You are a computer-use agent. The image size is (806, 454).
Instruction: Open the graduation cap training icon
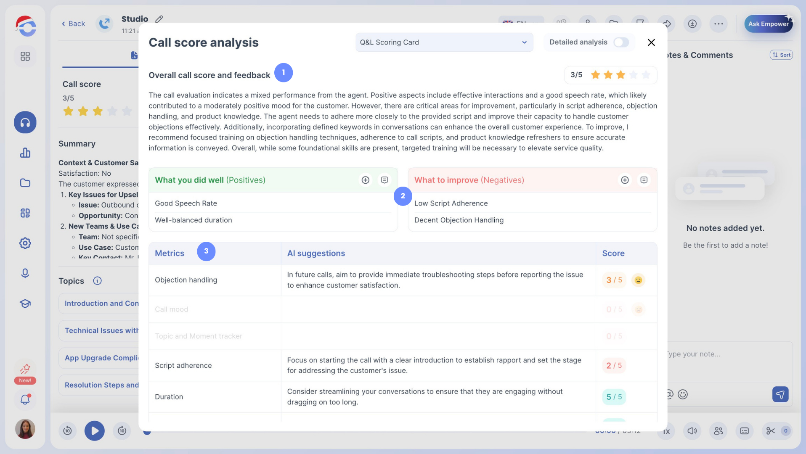[x=25, y=304]
